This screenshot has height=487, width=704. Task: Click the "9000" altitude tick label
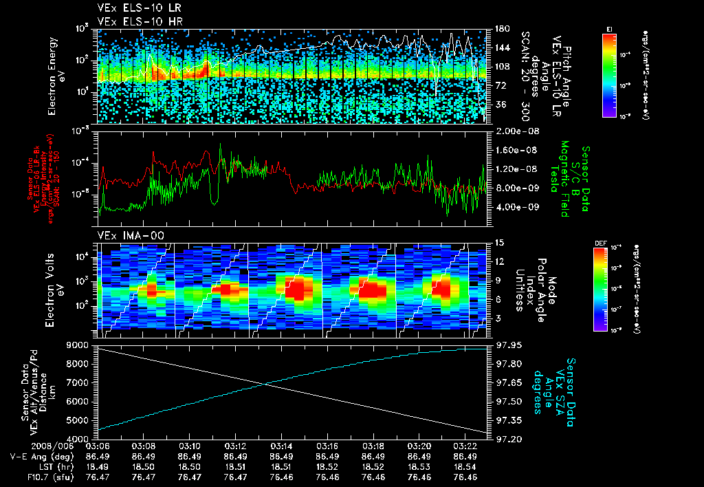pos(79,345)
